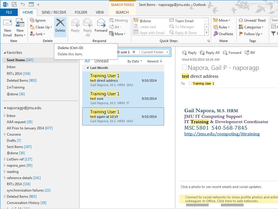Toggle Unread/Read status
278x209 pixels.
[x=252, y=20]
